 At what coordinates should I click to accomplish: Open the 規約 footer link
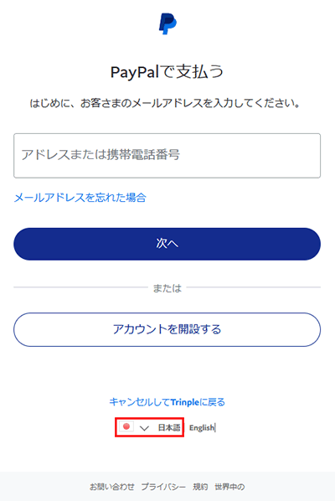point(200,487)
